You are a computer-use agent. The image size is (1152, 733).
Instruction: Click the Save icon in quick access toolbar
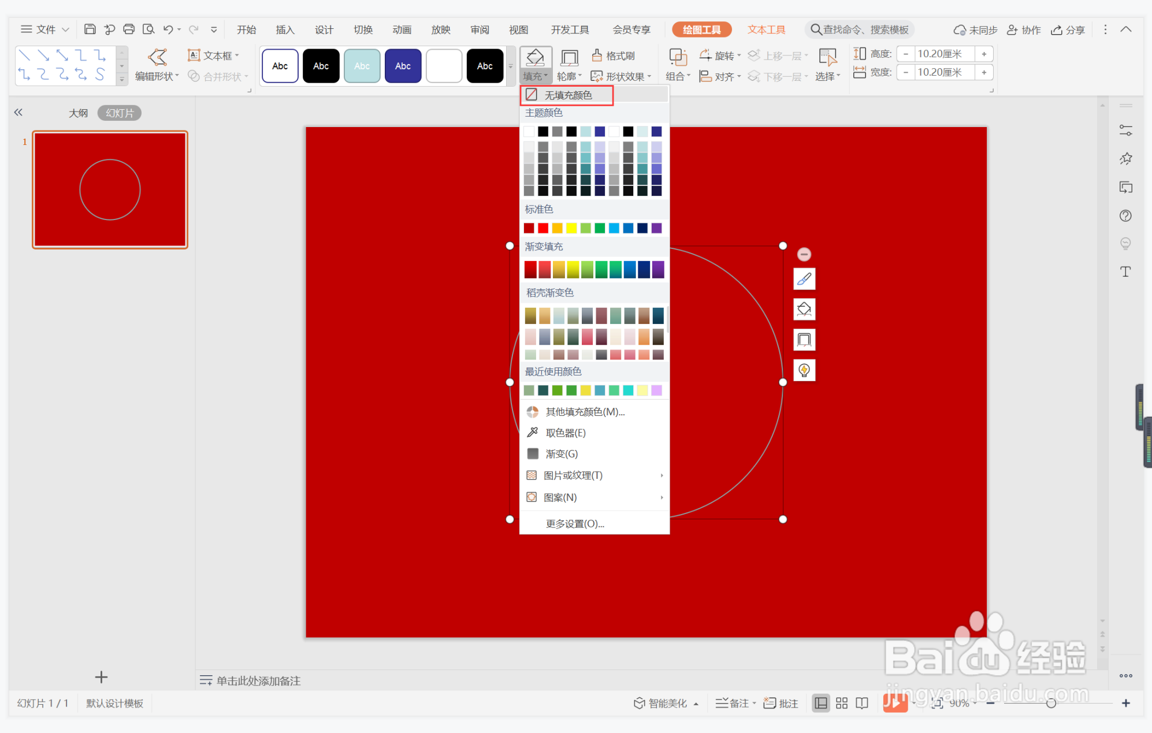[90, 29]
